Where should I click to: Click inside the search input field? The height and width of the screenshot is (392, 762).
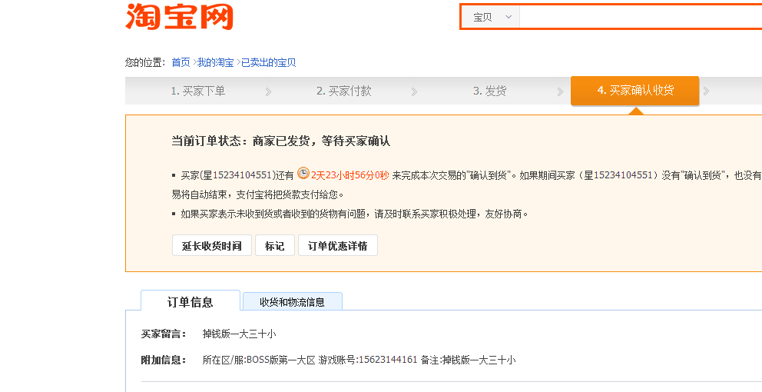(639, 17)
